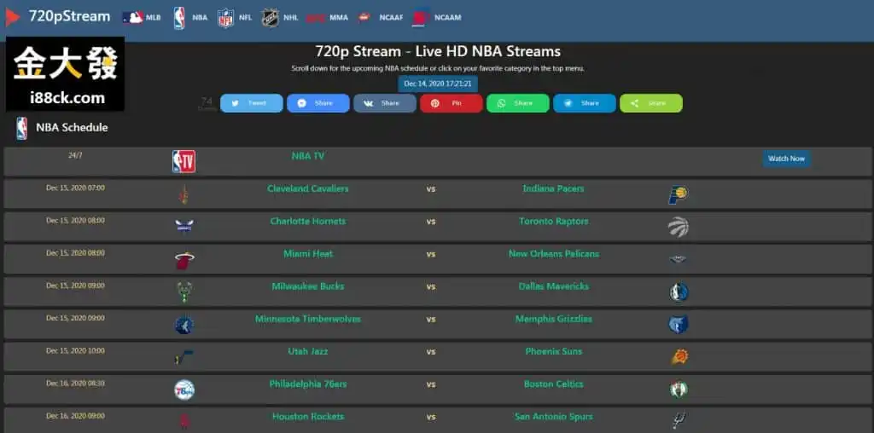Open the Miami Heat link

point(308,254)
